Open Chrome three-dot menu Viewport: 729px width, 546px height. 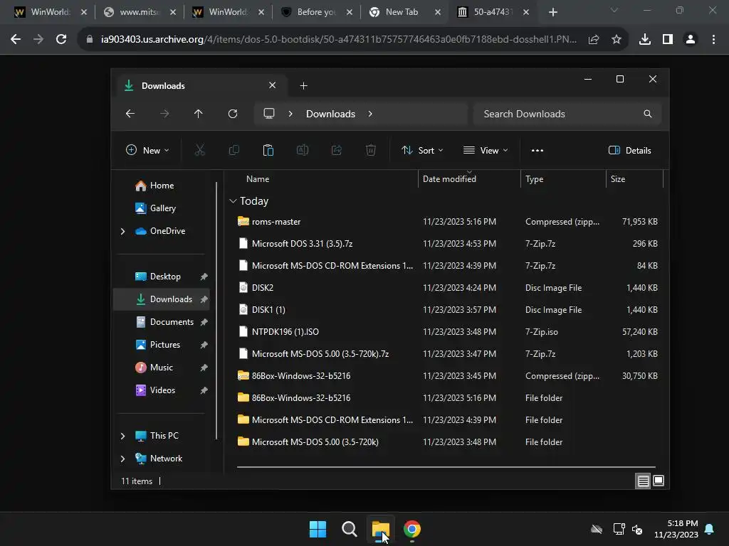pos(713,40)
